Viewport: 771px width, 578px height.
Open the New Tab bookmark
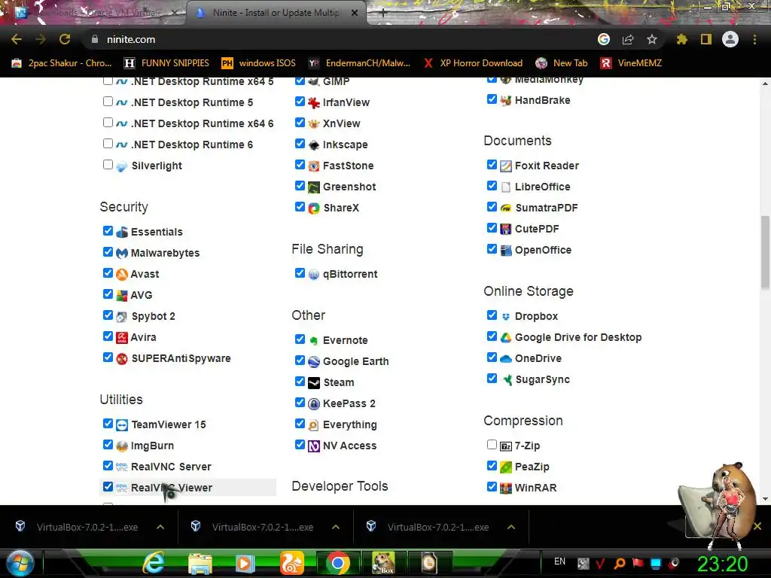point(562,63)
